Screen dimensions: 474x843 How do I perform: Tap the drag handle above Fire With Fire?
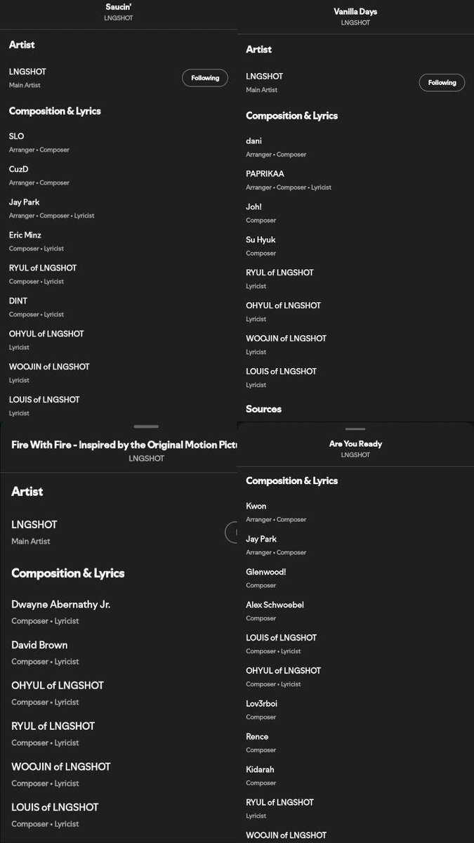coord(146,426)
